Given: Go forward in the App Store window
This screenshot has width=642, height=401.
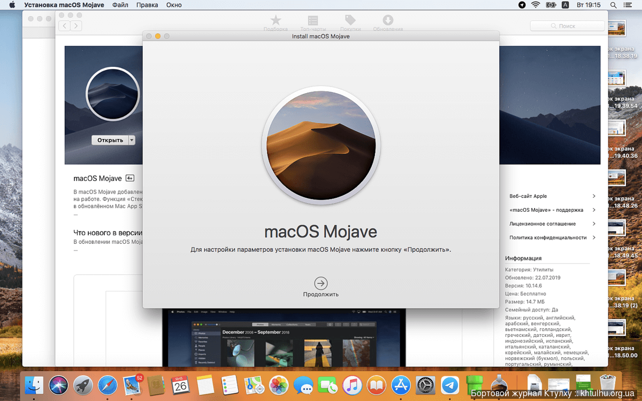Looking at the screenshot, I should click(77, 26).
